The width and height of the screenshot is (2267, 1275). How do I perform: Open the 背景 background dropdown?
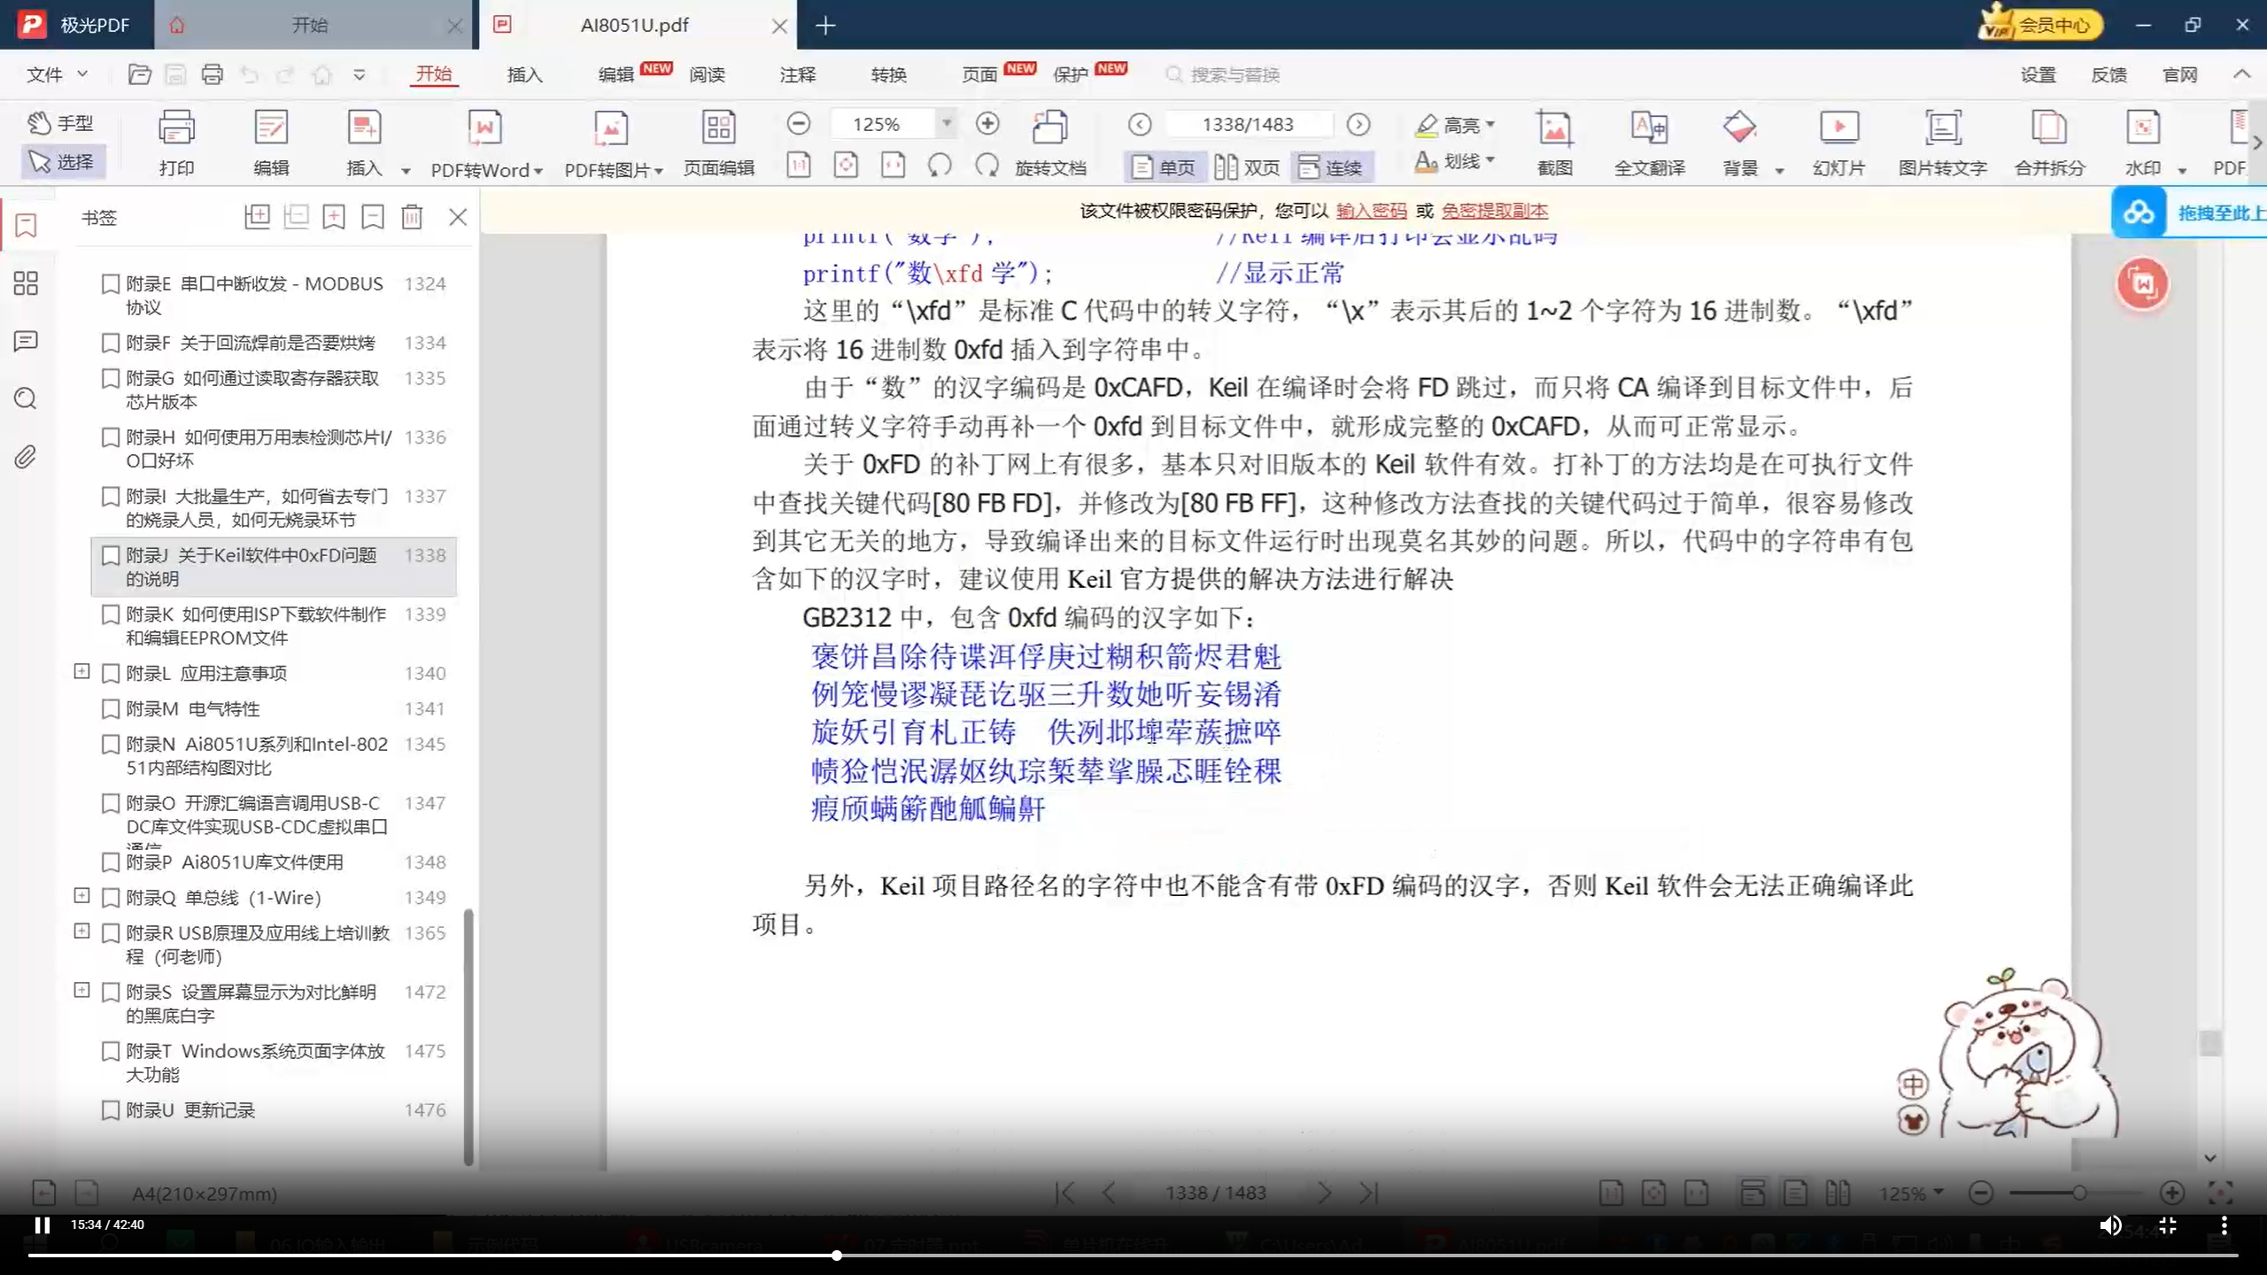pos(1780,168)
